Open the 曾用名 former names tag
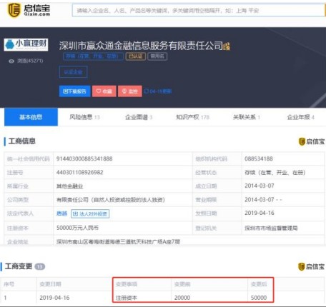This screenshot has height=307, width=326. coord(157,56)
